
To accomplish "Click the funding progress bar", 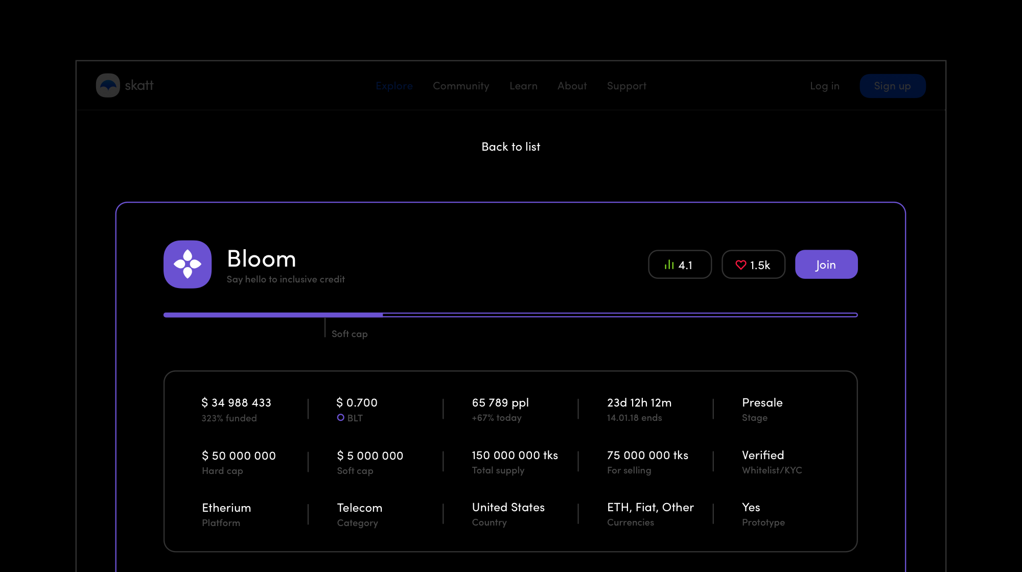I will pyautogui.click(x=510, y=315).
